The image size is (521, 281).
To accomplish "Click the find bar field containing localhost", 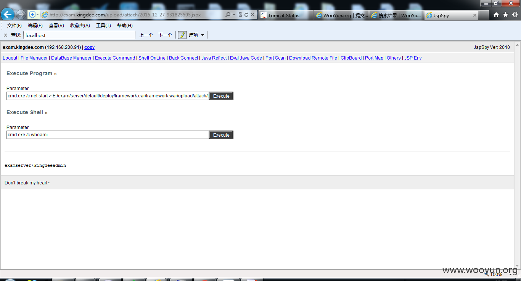I will tap(79, 35).
